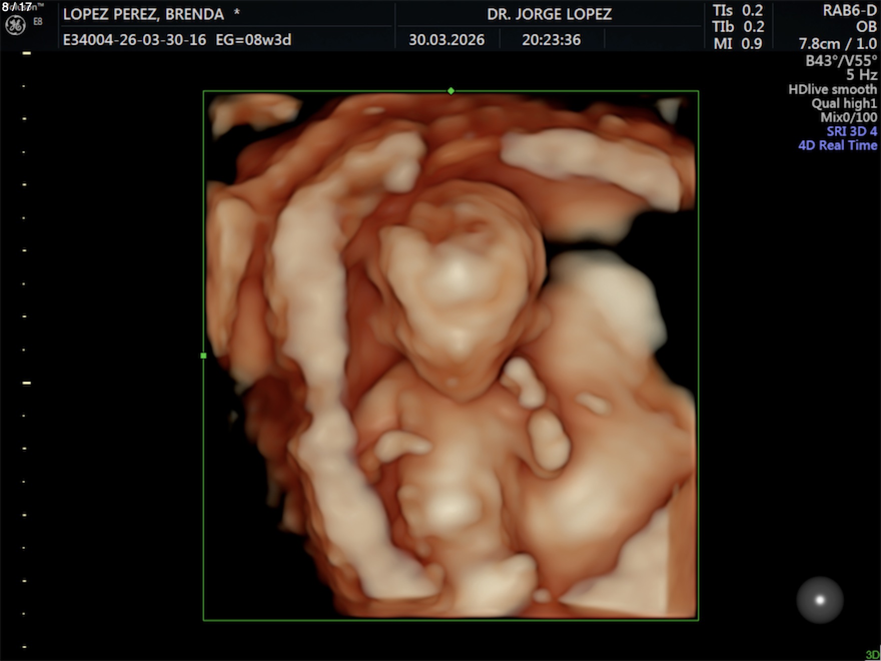Click the HDlive smooth render mode
This screenshot has height=661, width=881.
coord(832,90)
